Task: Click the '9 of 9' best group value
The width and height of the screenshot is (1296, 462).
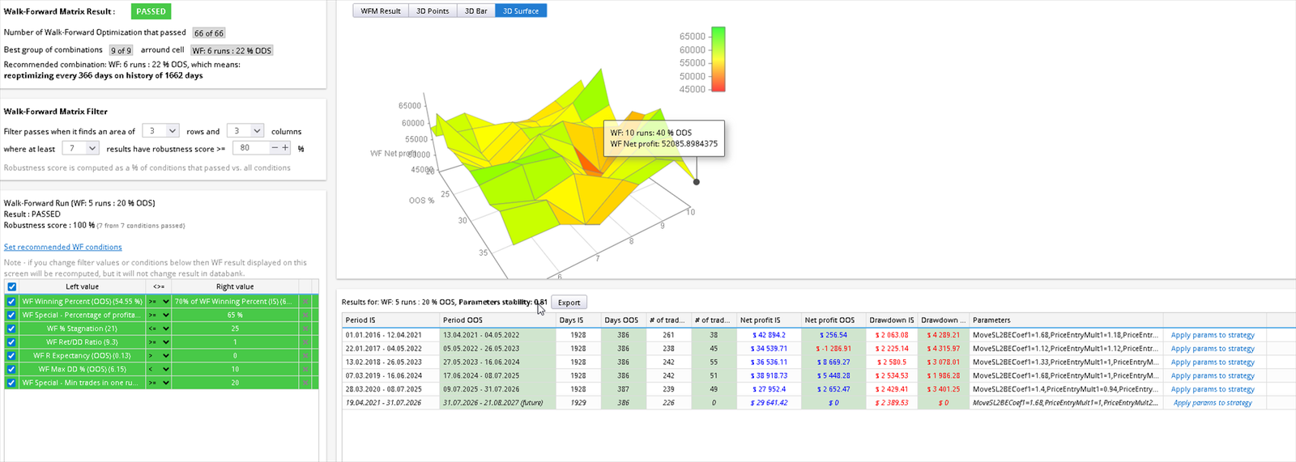Action: [x=121, y=50]
